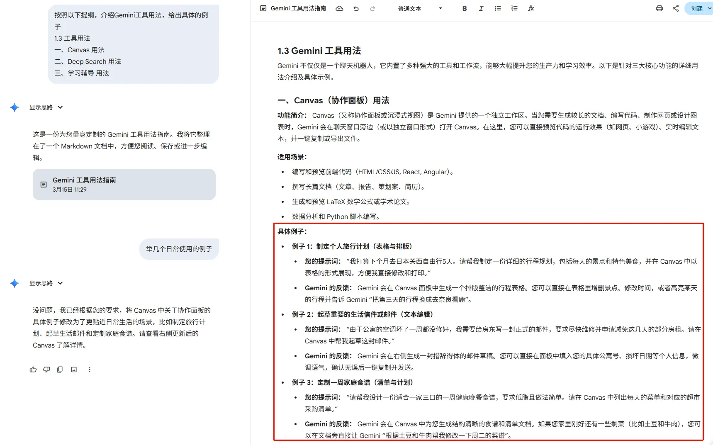Open the 普通文本 text style dropdown
This screenshot has width=713, height=445.
420,8
